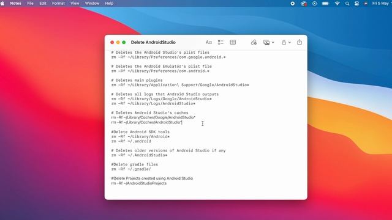Minimize the Notes window
This screenshot has height=220, width=392.
(118, 42)
